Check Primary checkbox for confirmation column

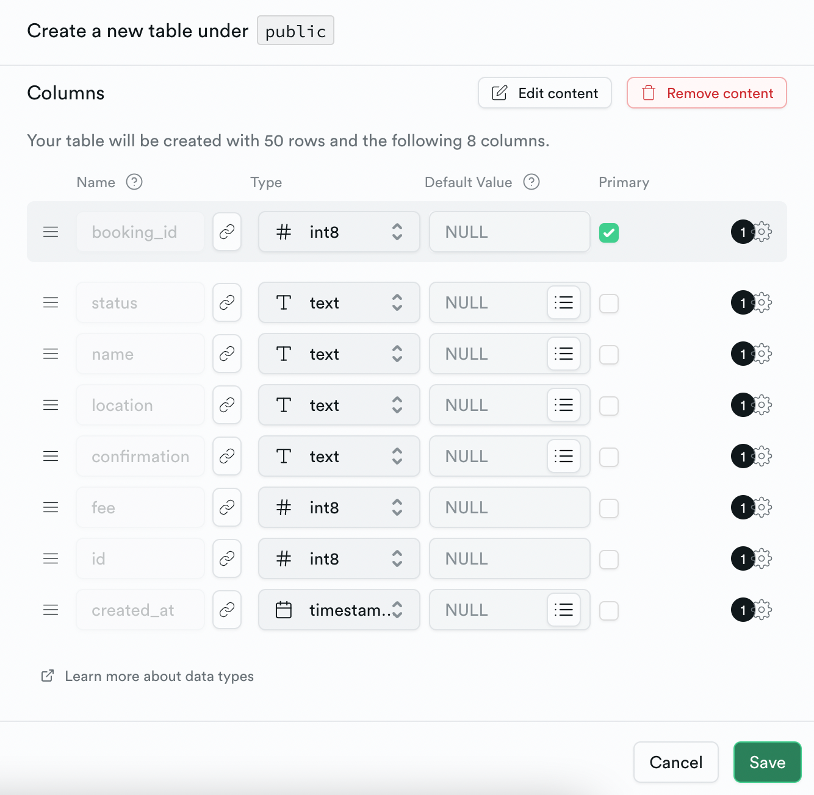click(x=609, y=457)
